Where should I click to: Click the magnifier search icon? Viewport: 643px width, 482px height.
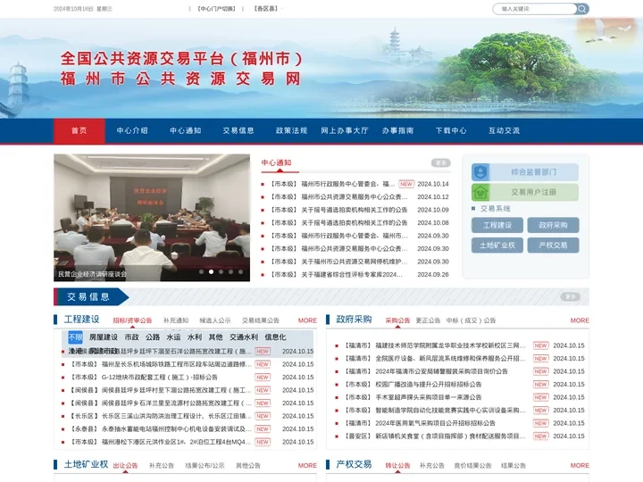(x=581, y=9)
